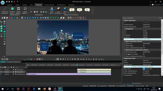
Task: Toggle the red record dot near 720p
Action: (35, 59)
